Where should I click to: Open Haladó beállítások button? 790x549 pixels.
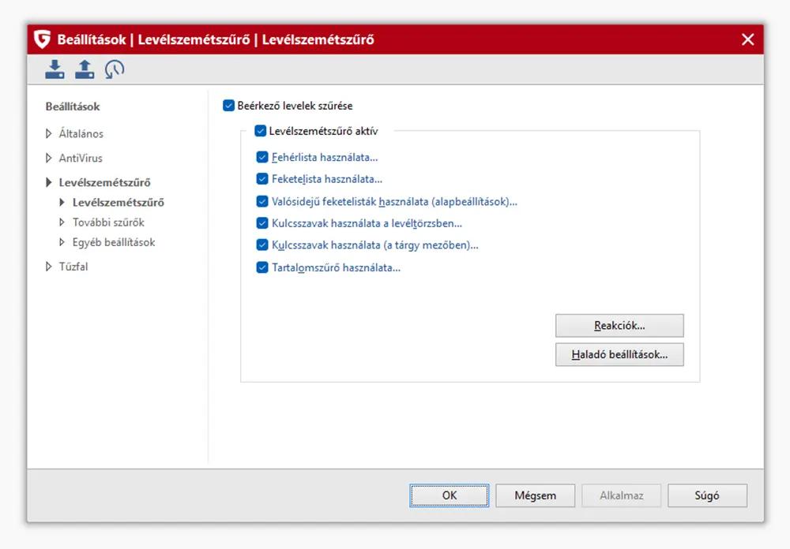[x=619, y=355]
